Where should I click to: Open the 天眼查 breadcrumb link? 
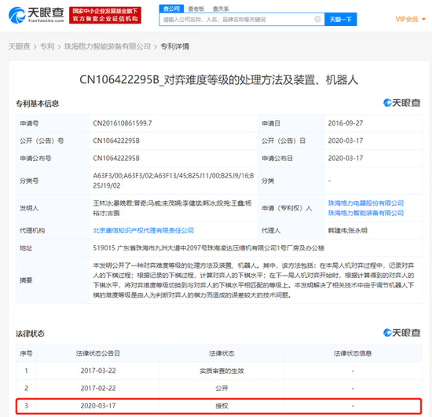tap(19, 46)
